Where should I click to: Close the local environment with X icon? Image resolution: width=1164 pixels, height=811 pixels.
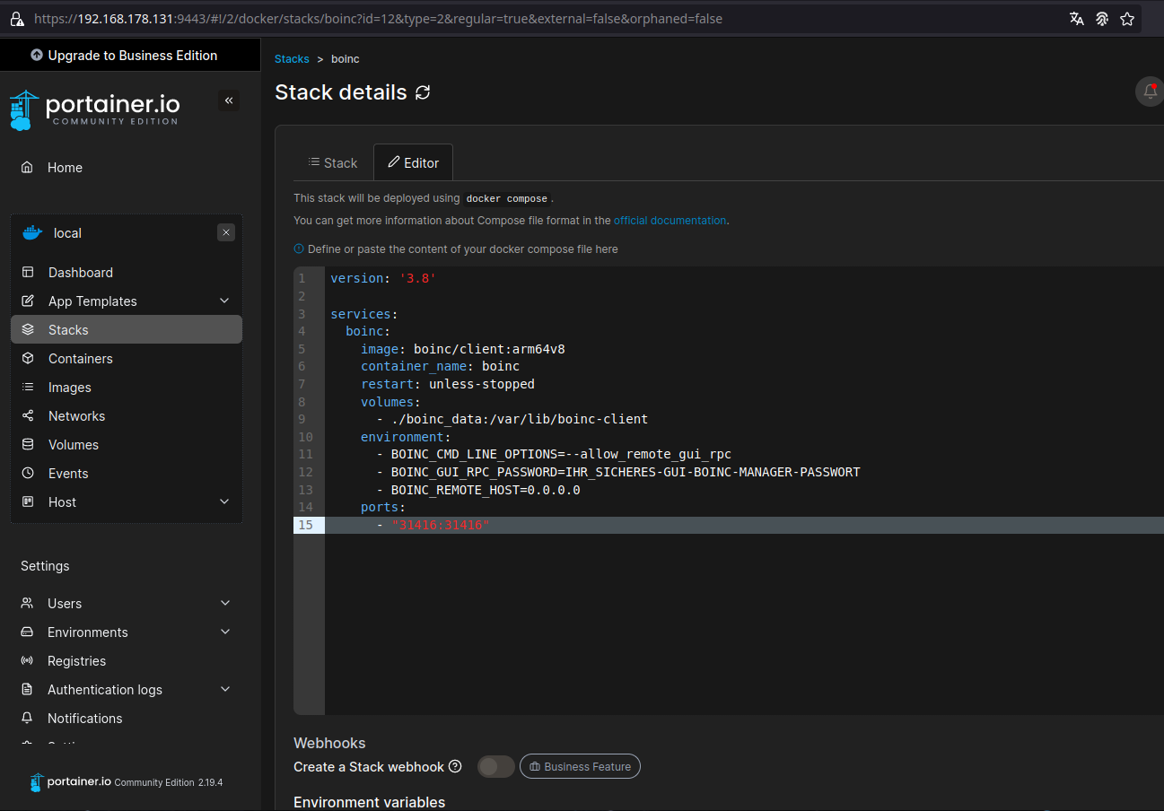(226, 232)
